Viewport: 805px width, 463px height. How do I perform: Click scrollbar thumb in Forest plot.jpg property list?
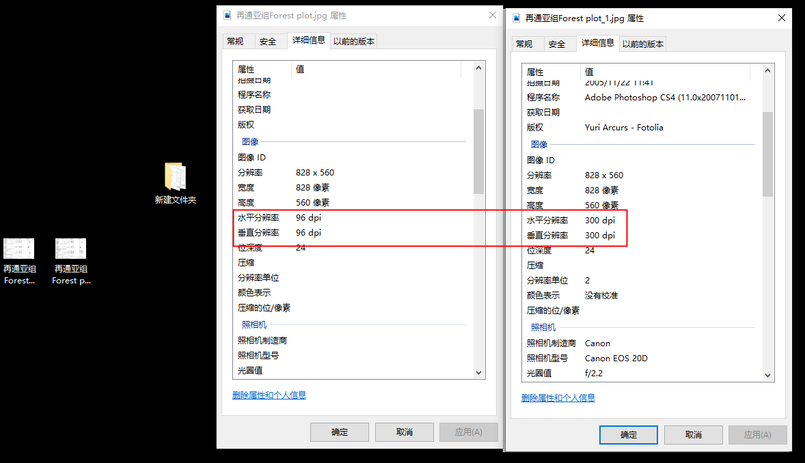pyautogui.click(x=478, y=152)
